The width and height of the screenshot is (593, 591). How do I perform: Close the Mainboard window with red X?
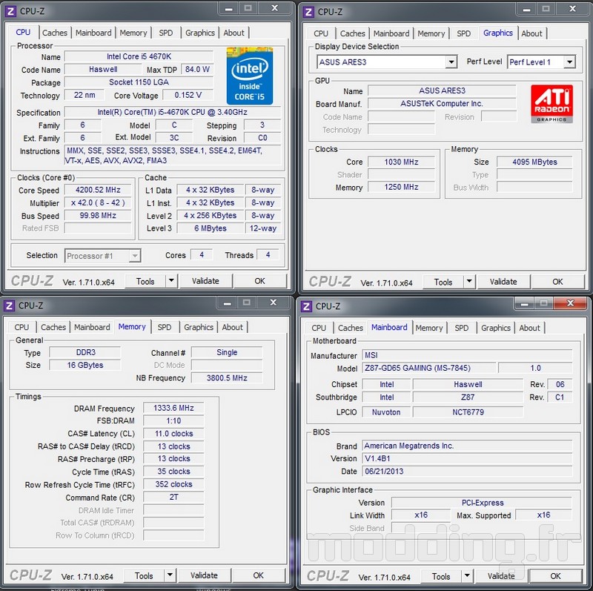click(571, 303)
